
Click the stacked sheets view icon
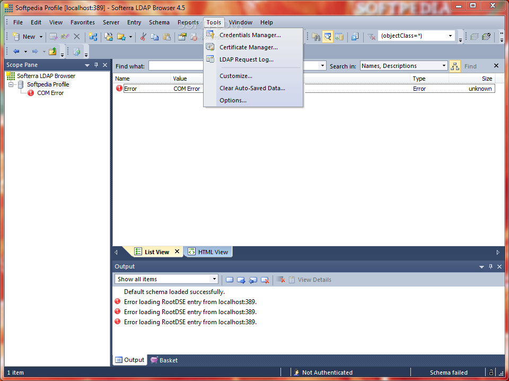(474, 37)
